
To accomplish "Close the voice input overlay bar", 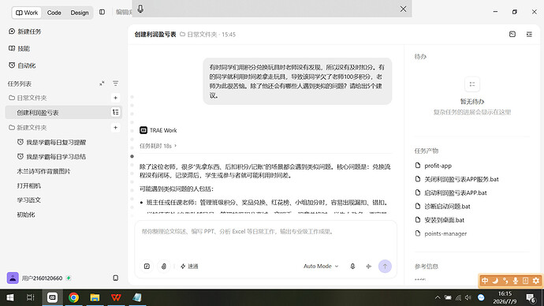I will coord(403,9).
